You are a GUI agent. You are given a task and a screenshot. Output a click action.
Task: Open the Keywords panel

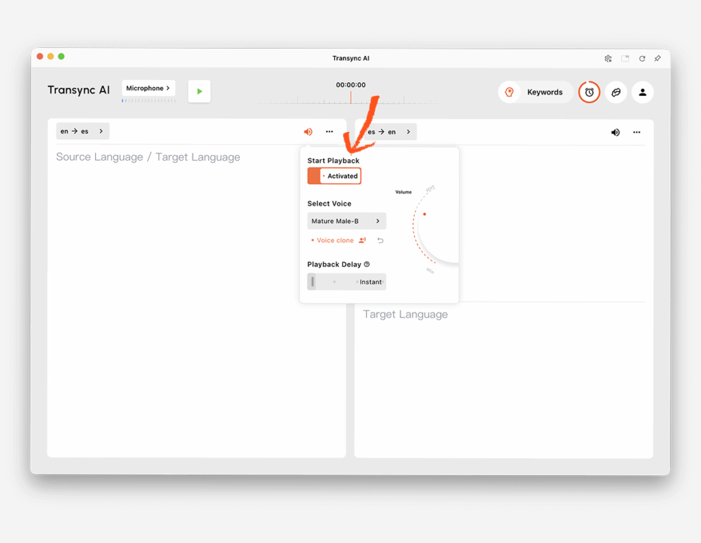[x=535, y=92]
